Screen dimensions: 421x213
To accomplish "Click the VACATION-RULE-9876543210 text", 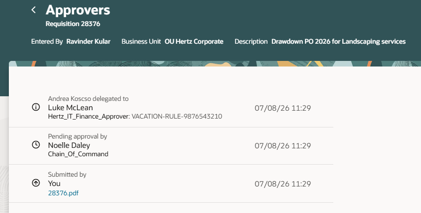I will coord(177,117).
